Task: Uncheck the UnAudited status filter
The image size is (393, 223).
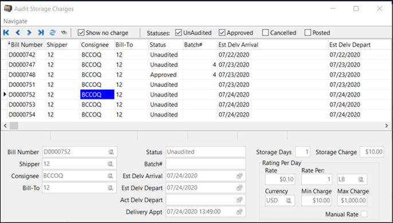Action: tap(179, 33)
